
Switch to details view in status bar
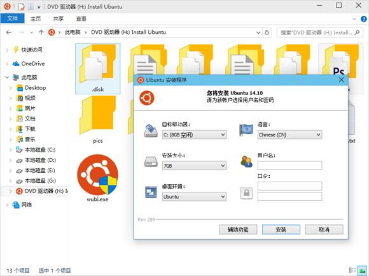coord(352,270)
